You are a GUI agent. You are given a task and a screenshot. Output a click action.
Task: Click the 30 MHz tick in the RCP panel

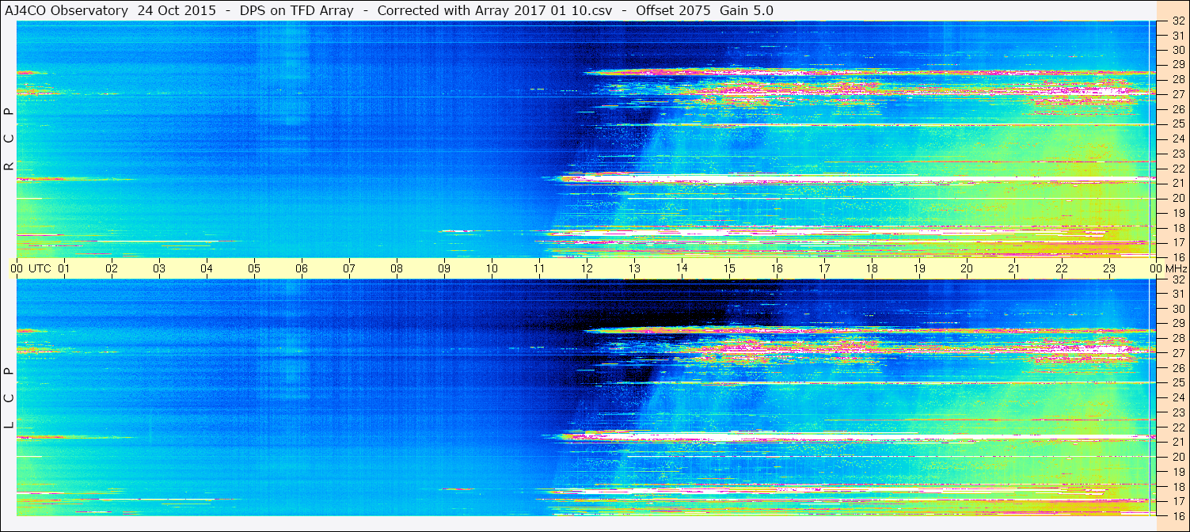pyautogui.click(x=1178, y=50)
